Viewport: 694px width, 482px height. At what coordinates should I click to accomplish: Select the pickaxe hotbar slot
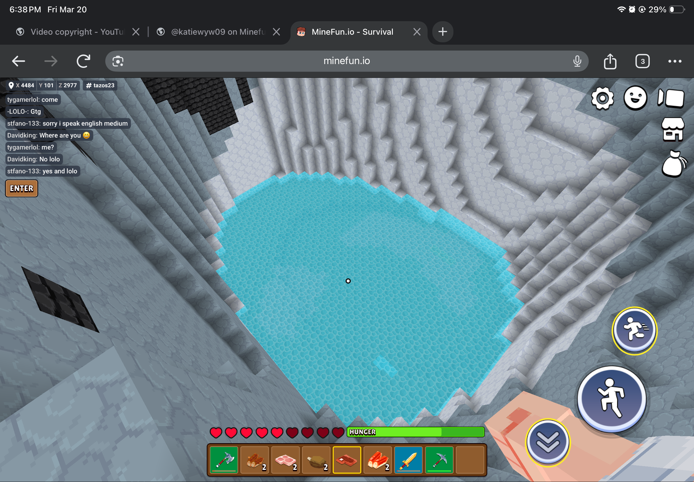click(x=439, y=460)
